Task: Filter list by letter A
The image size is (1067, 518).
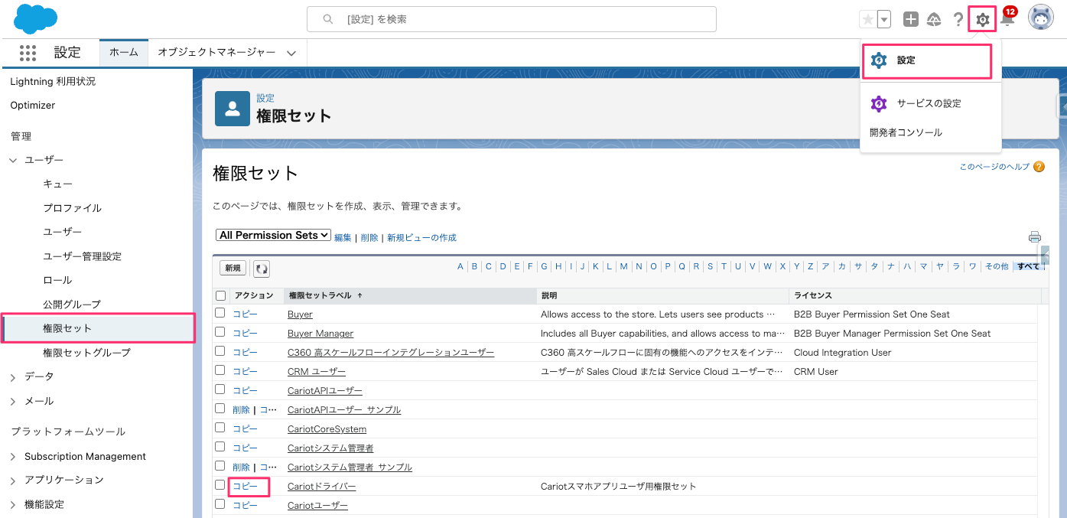Action: [x=460, y=266]
